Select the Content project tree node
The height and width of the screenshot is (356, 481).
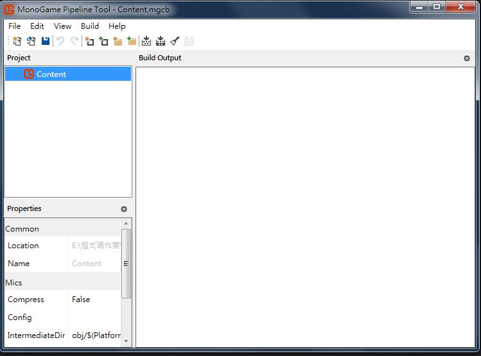68,74
